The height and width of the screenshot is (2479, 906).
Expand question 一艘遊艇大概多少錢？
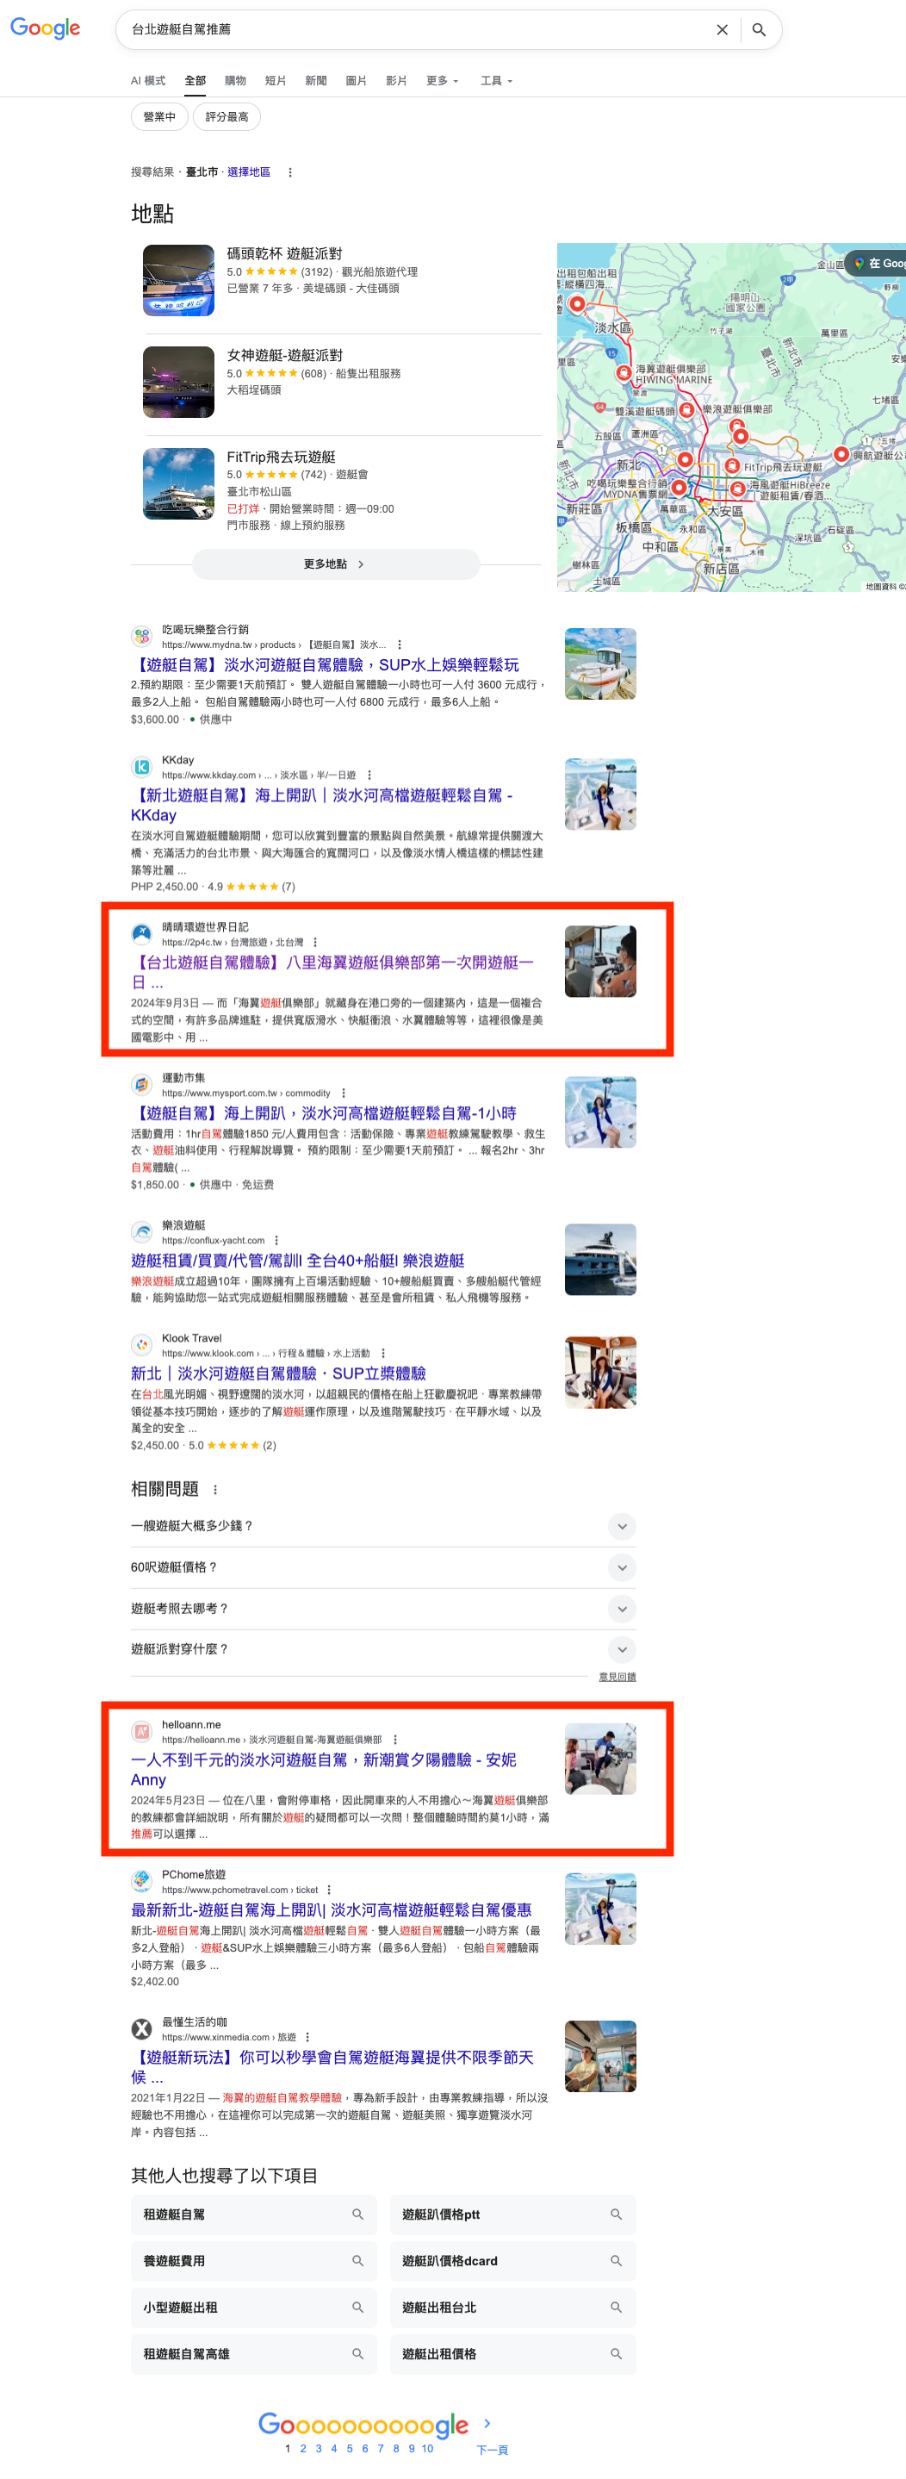click(621, 1525)
